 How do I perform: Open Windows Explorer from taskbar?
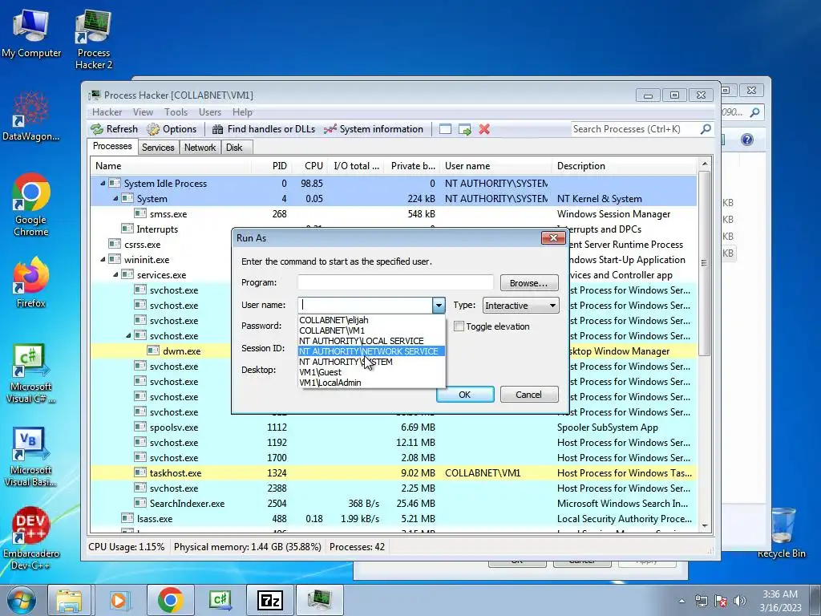(69, 600)
